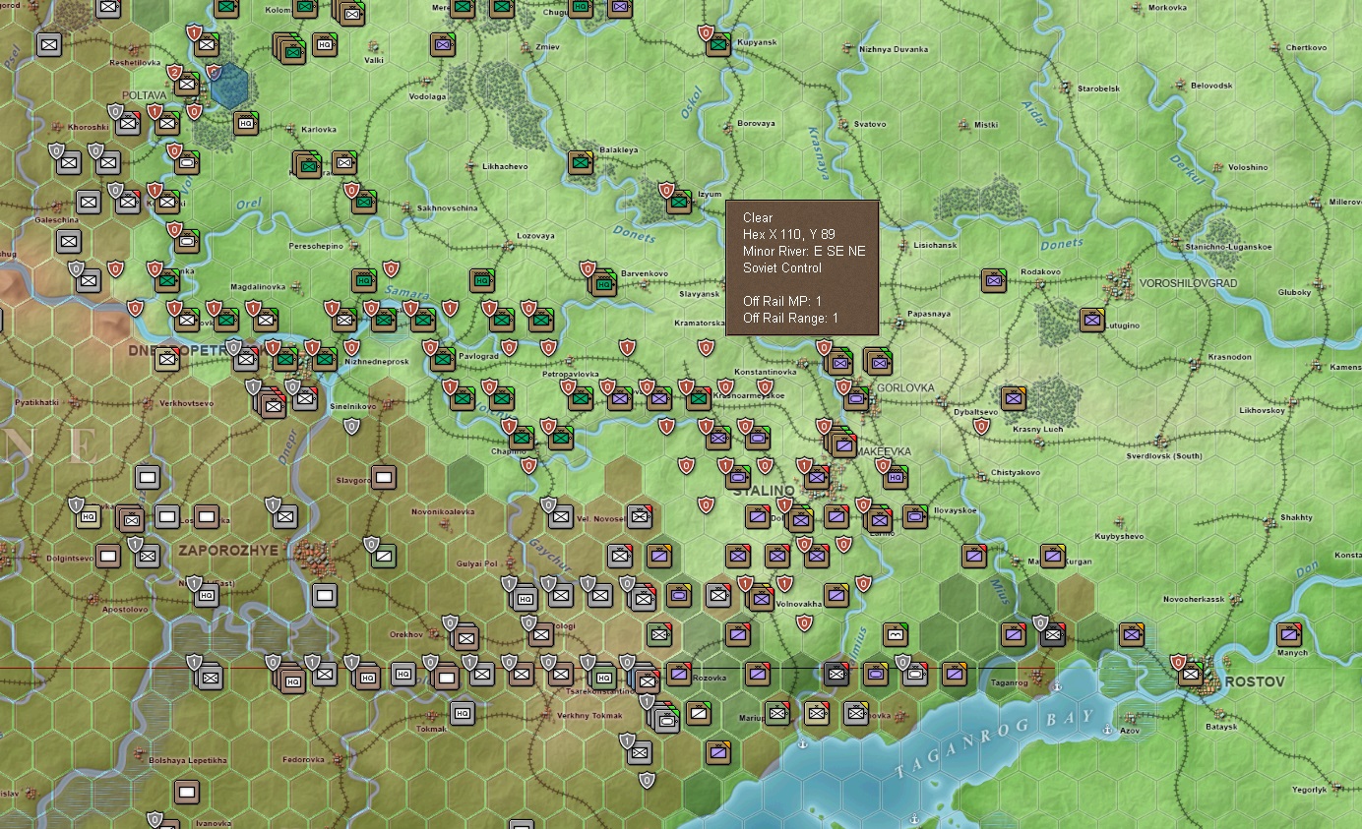Select the infantry counter at Rostov
This screenshot has height=829, width=1362.
(1191, 675)
